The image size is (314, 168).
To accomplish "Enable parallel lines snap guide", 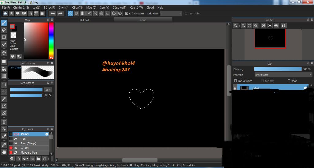I will tap(76, 13).
